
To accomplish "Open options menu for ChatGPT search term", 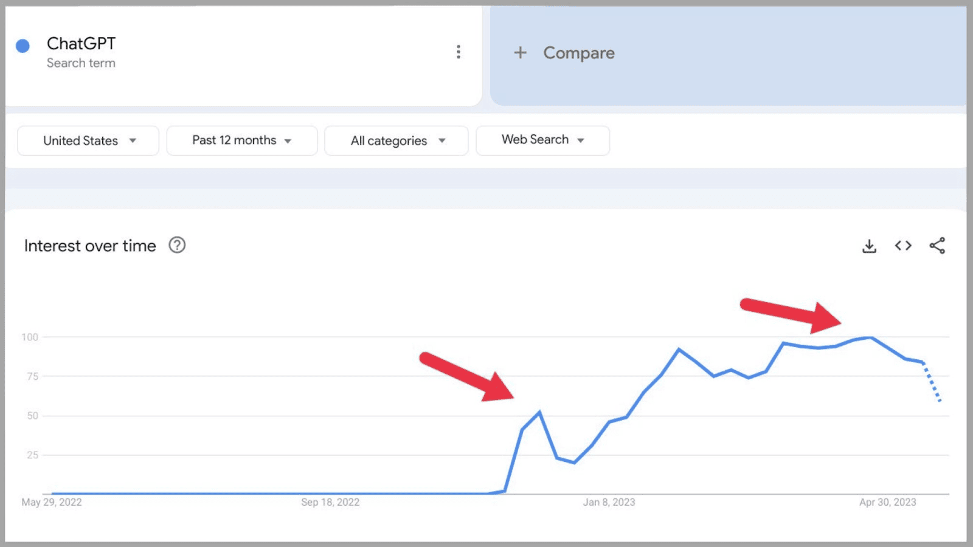I will 459,52.
